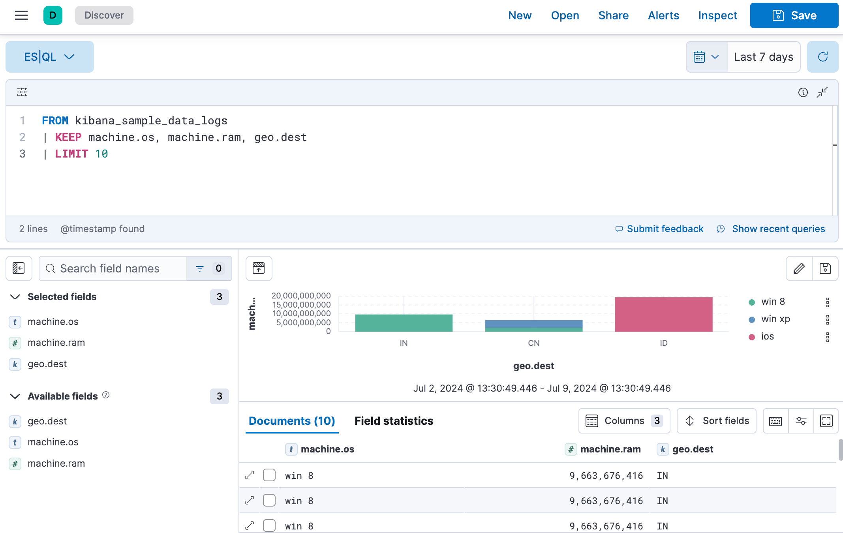The image size is (843, 533).
Task: Minimize the ES|QL query editor
Action: 822,92
